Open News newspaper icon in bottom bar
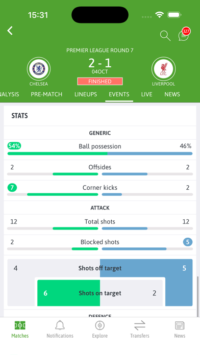The width and height of the screenshot is (200, 355). [180, 326]
